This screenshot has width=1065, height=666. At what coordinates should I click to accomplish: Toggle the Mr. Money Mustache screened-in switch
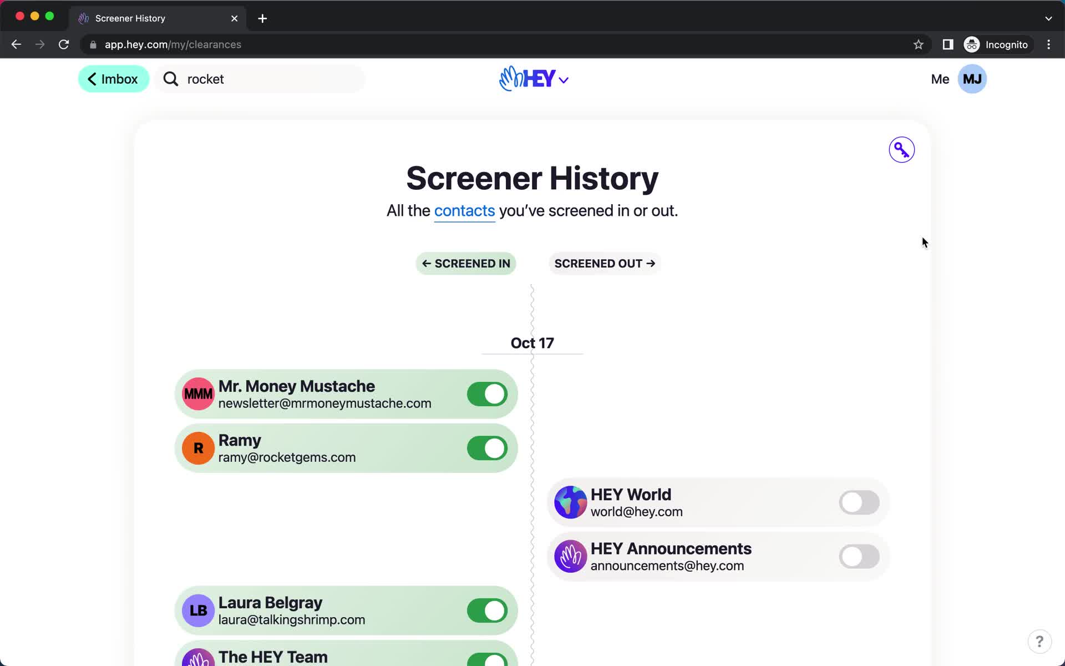coord(487,393)
